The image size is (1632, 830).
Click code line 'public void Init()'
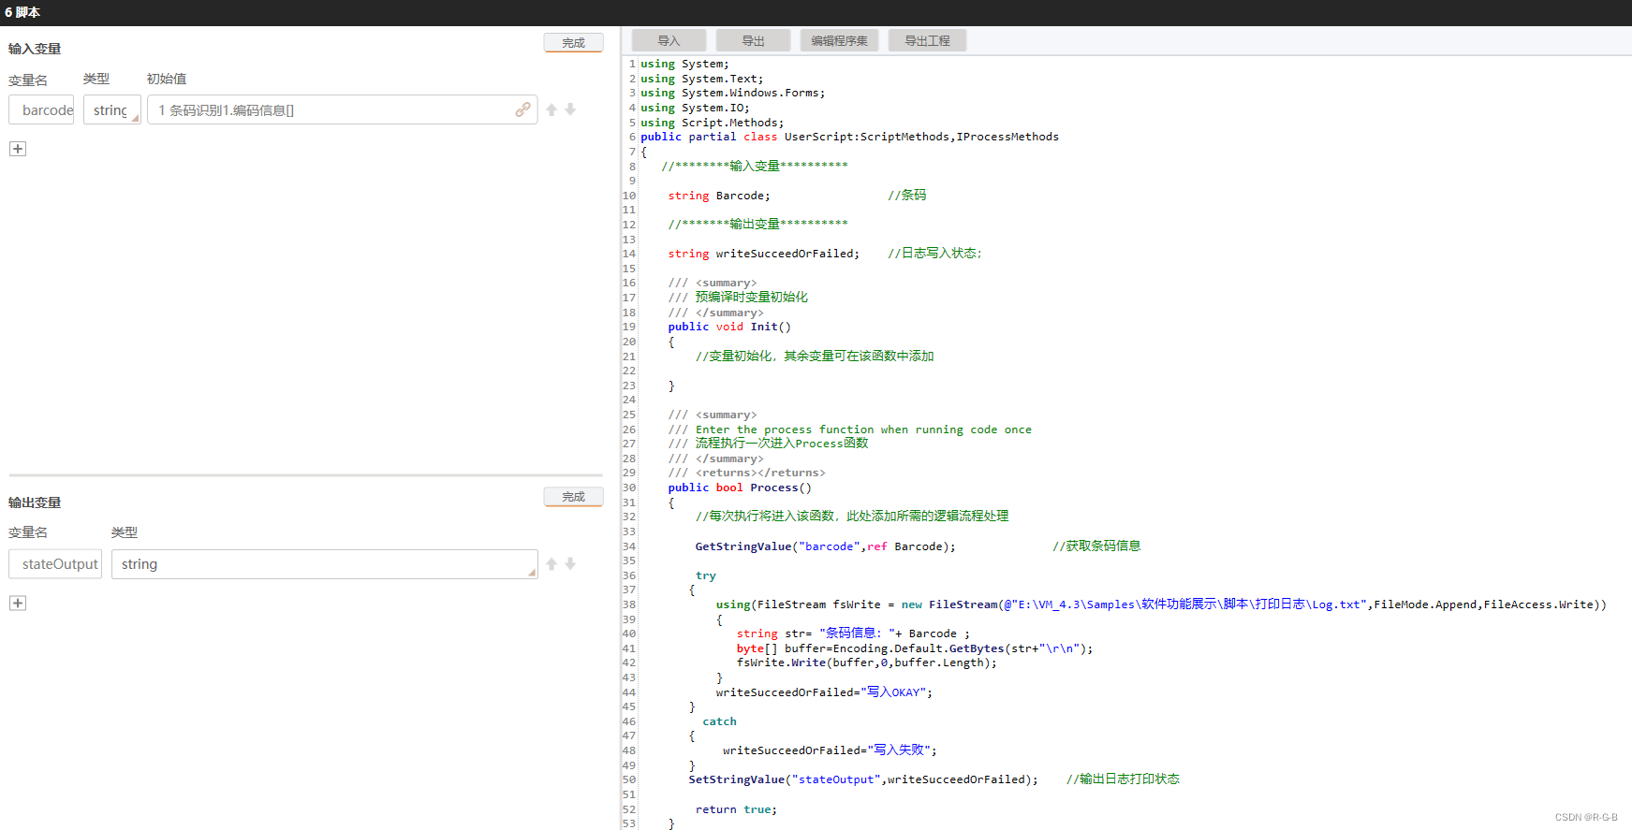click(x=729, y=327)
